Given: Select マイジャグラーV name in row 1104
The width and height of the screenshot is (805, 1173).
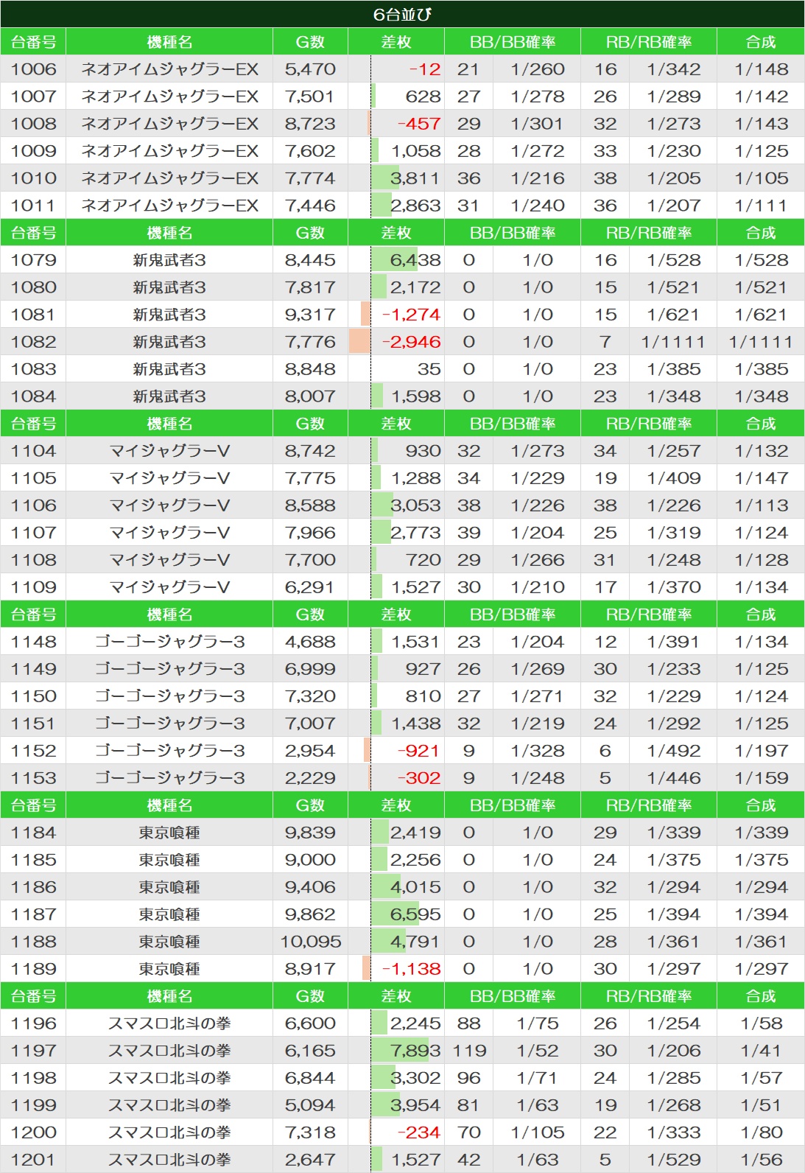Looking at the screenshot, I should (x=169, y=451).
